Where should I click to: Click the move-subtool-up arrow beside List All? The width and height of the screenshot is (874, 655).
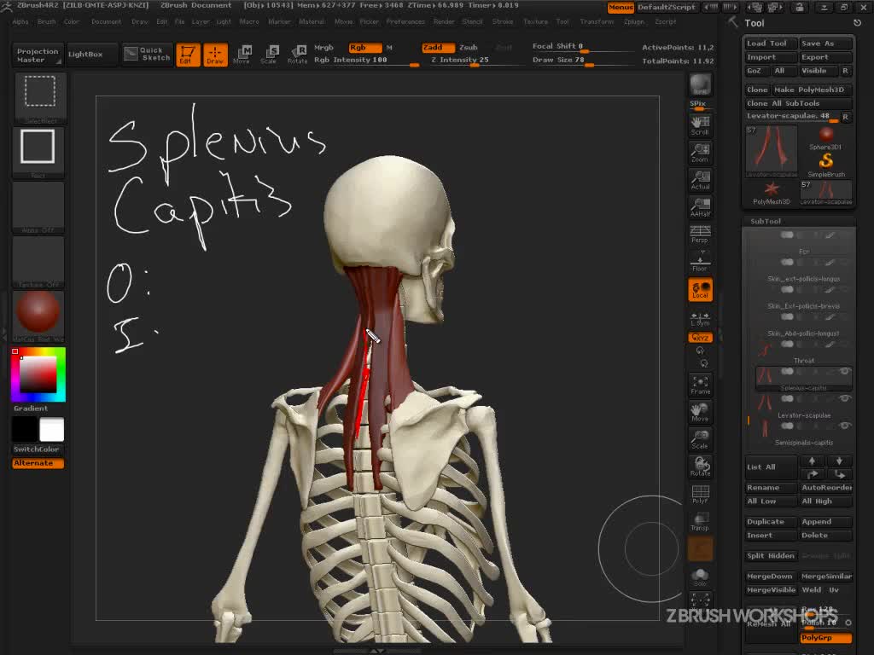(813, 461)
